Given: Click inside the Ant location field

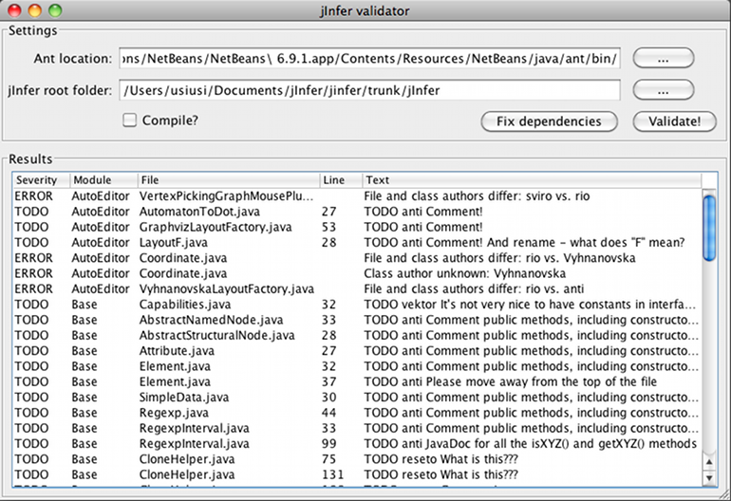Looking at the screenshot, I should pyautogui.click(x=370, y=59).
